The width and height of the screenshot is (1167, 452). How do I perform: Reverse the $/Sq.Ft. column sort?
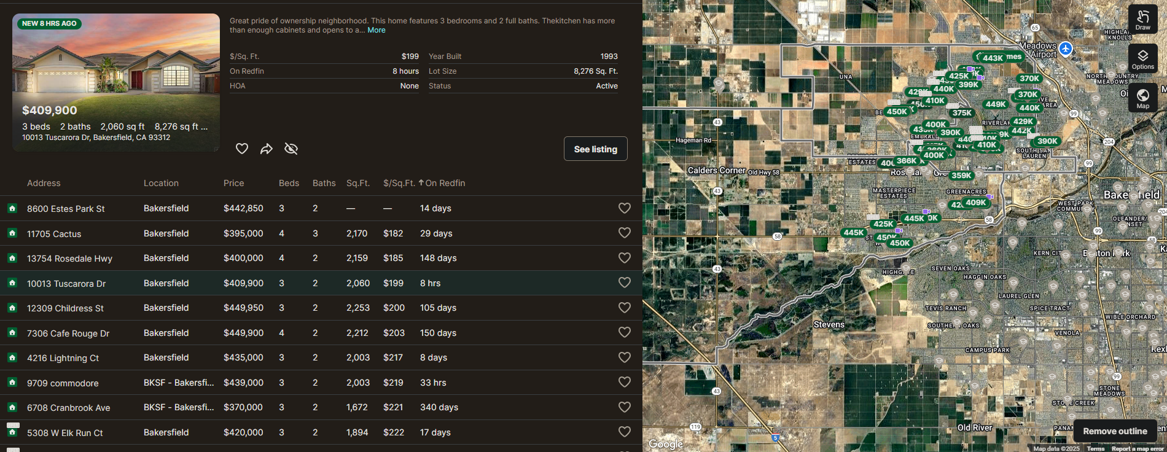404,183
